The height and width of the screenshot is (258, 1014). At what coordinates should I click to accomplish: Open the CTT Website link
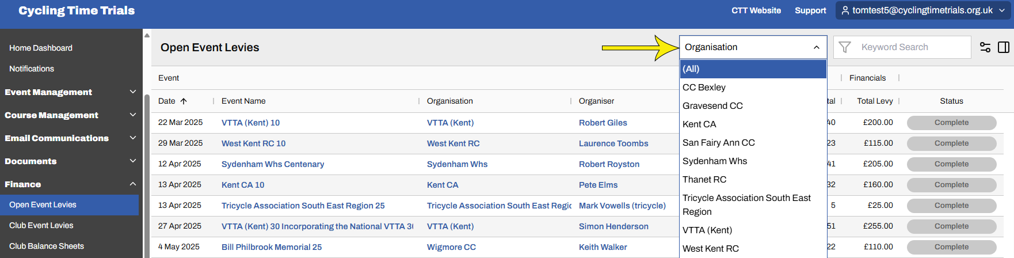tap(756, 10)
